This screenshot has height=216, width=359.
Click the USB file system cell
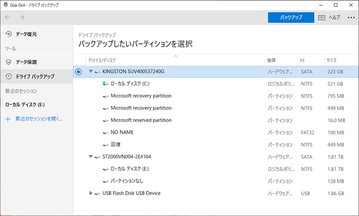[306, 194]
